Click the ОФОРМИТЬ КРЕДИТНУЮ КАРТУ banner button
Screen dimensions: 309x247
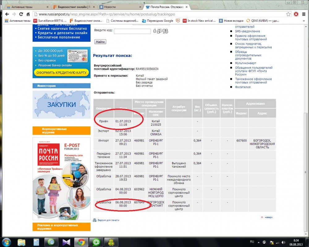61,73
